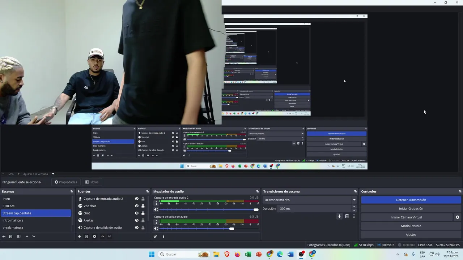Show hidden system tray icons chevron
463x260 pixels.
point(398,254)
